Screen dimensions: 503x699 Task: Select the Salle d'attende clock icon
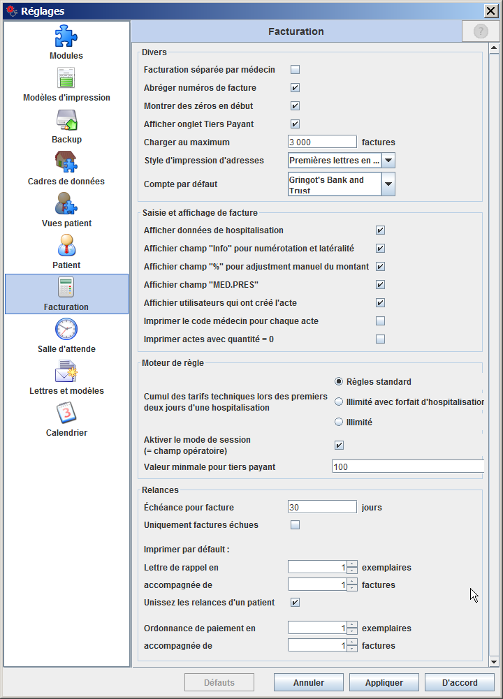tap(66, 329)
